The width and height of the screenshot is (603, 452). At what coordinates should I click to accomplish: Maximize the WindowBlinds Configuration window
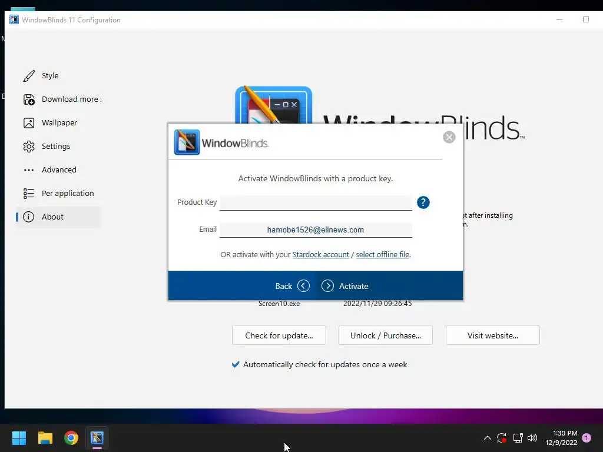(586, 19)
